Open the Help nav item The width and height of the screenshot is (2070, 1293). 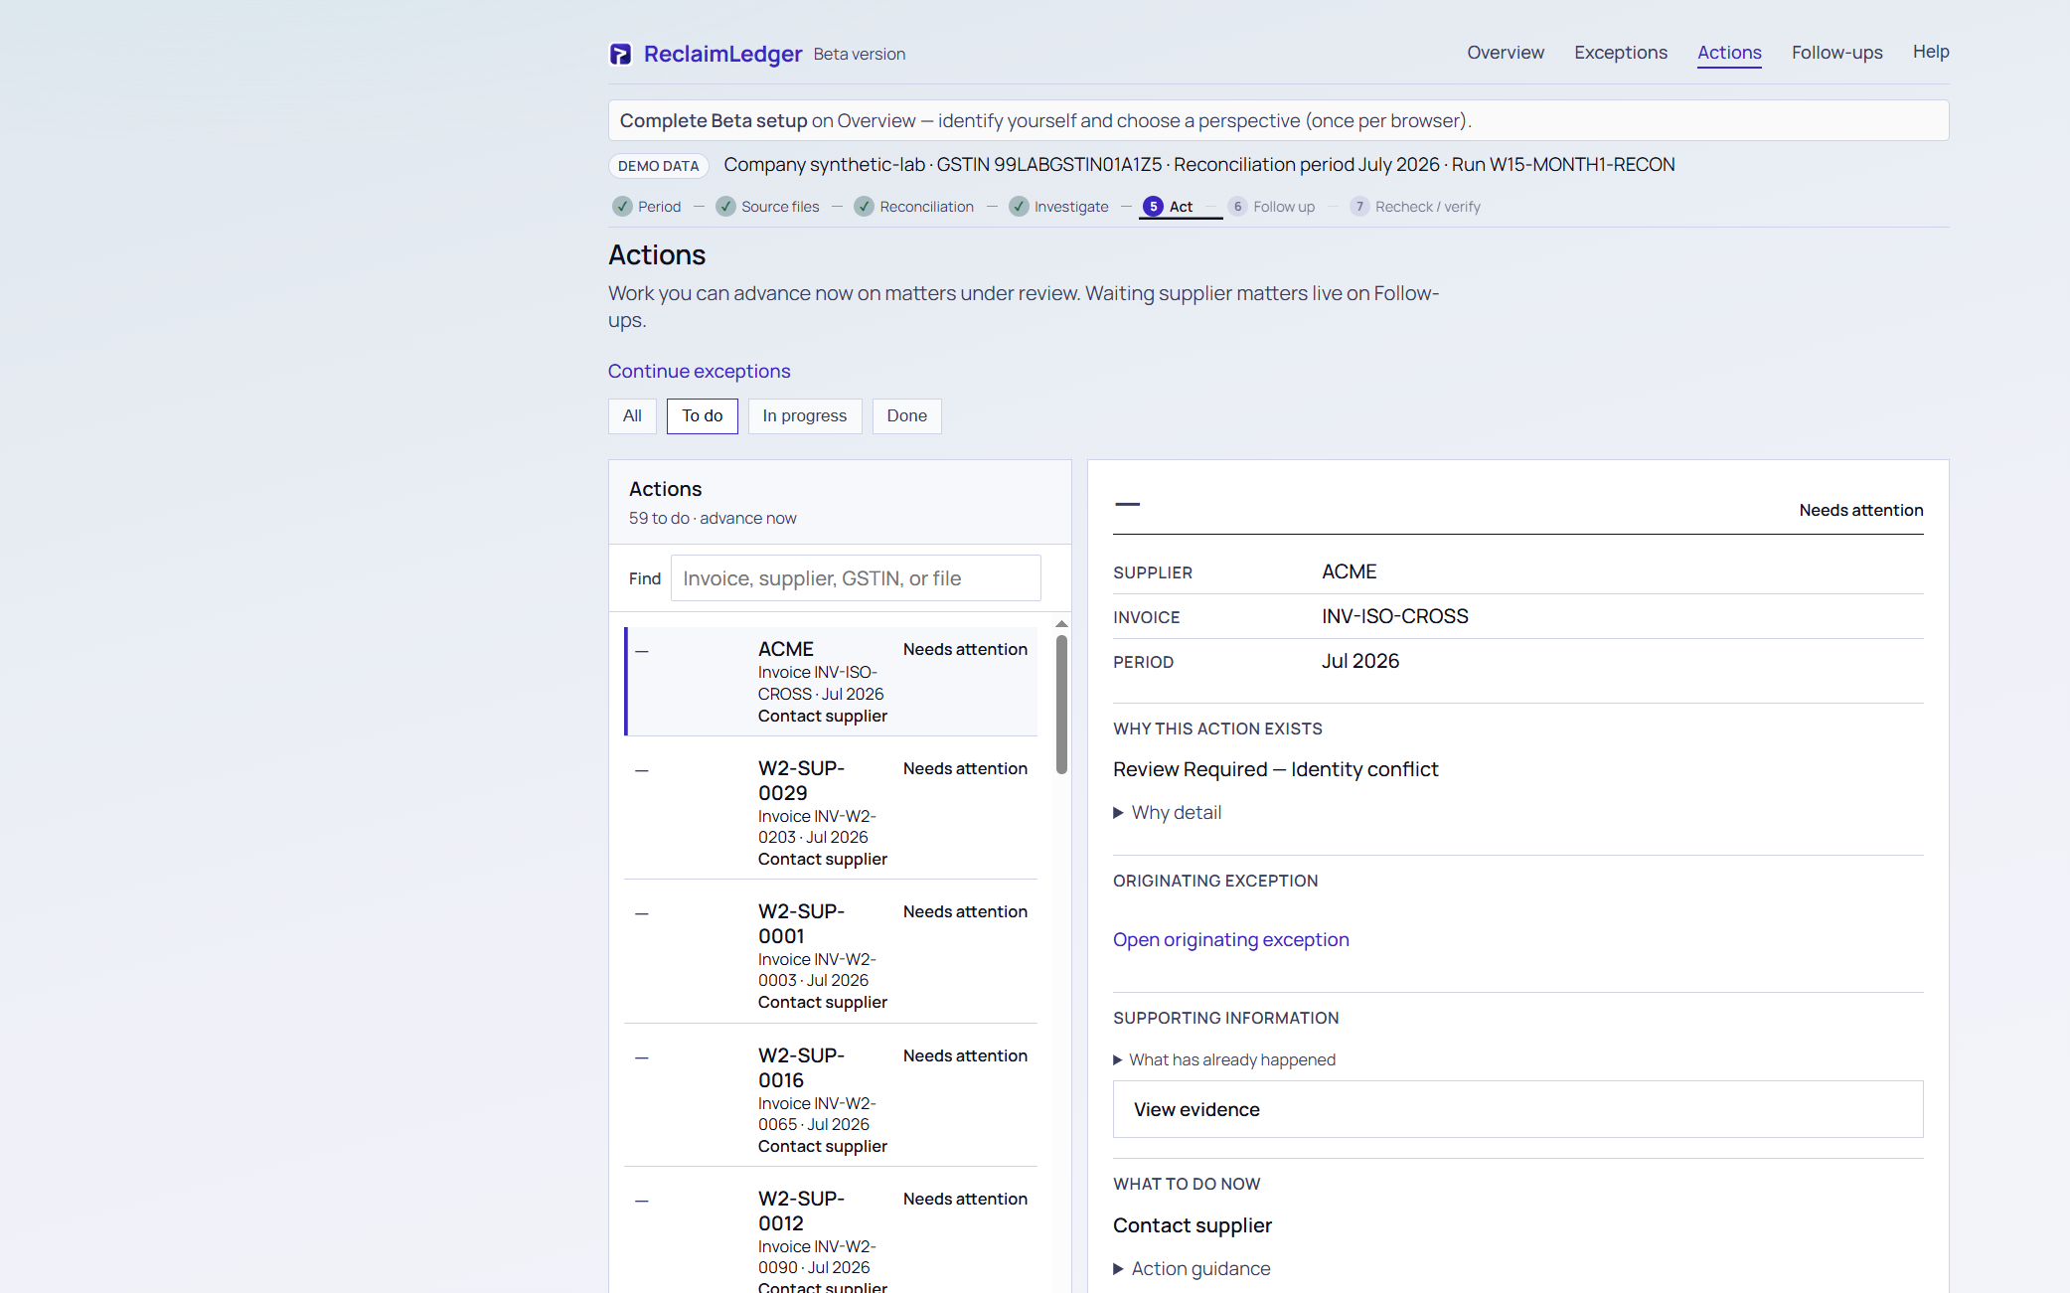tap(1931, 52)
